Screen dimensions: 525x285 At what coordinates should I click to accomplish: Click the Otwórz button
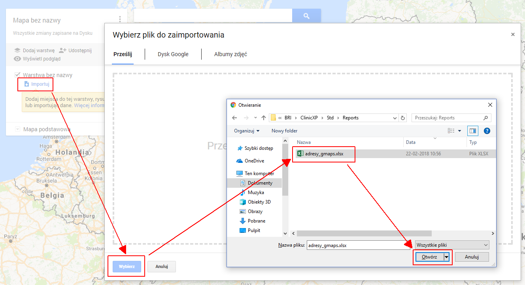(x=429, y=257)
